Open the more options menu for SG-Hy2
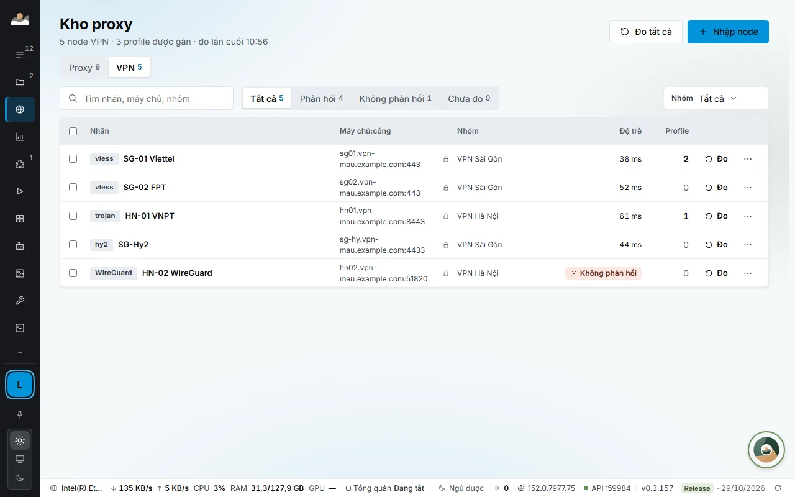Screen dimensions: 795x497 [x=748, y=245]
